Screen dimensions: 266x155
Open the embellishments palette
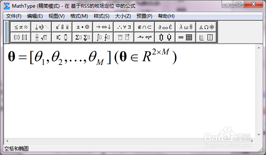point(62,27)
